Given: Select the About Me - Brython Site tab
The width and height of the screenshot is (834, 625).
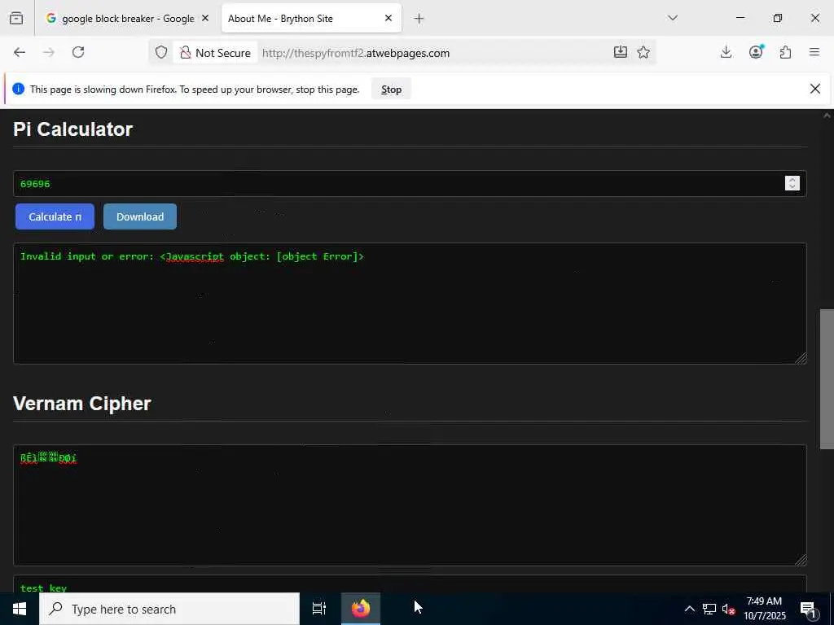Looking at the screenshot, I should pyautogui.click(x=311, y=18).
